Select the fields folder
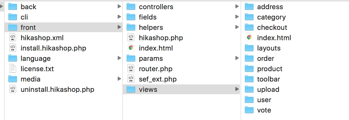This screenshot has height=120, width=349. pyautogui.click(x=148, y=17)
